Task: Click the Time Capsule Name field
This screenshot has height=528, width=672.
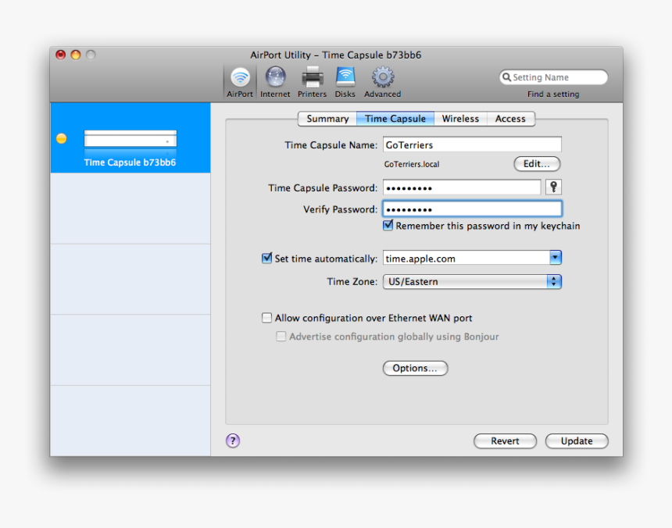Action: (472, 144)
